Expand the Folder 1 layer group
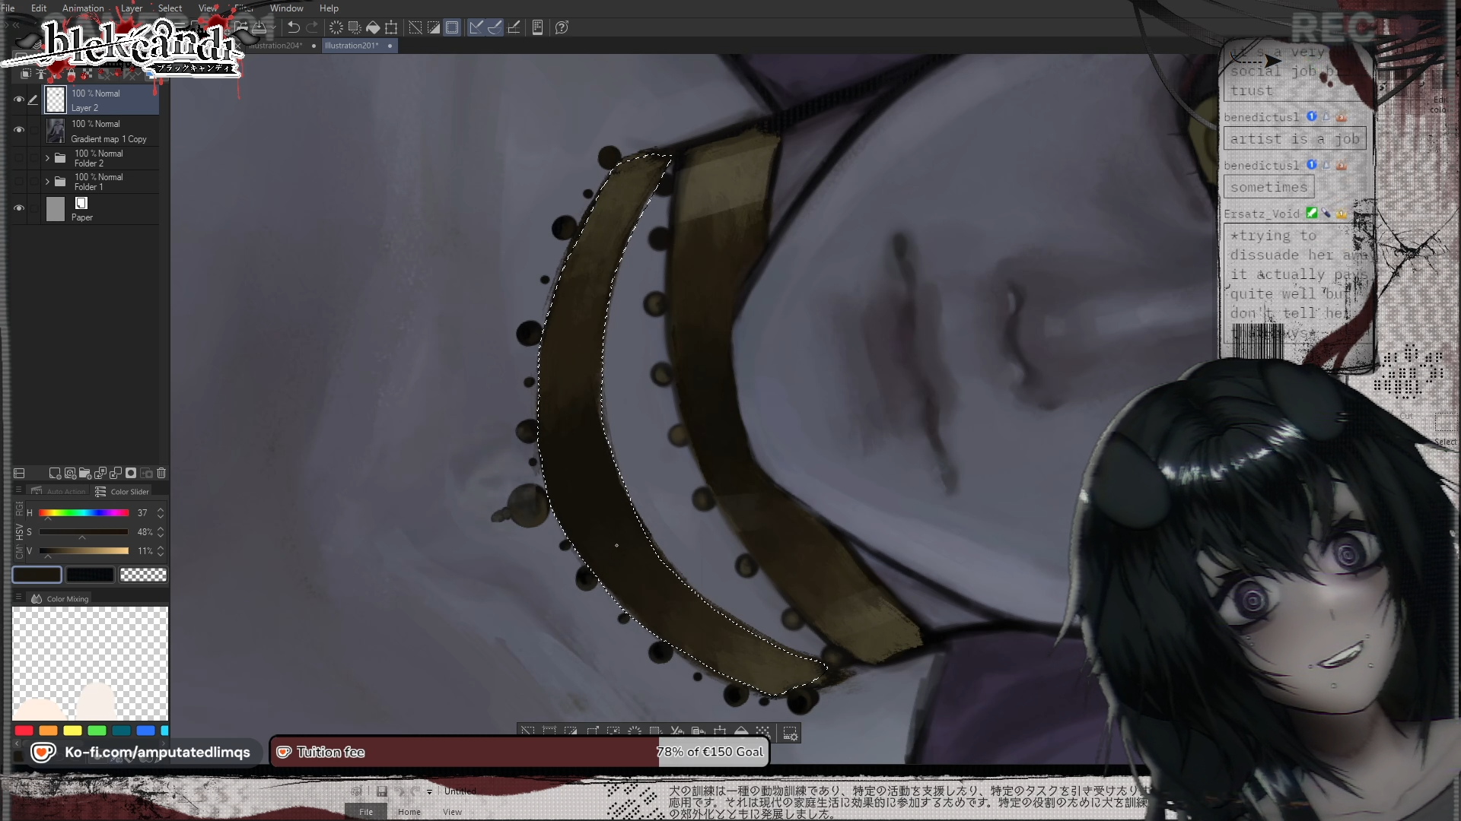The image size is (1461, 821). (47, 182)
